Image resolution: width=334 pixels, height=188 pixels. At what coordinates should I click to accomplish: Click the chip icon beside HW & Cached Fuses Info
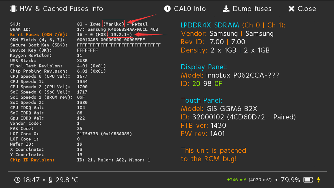(x=13, y=9)
